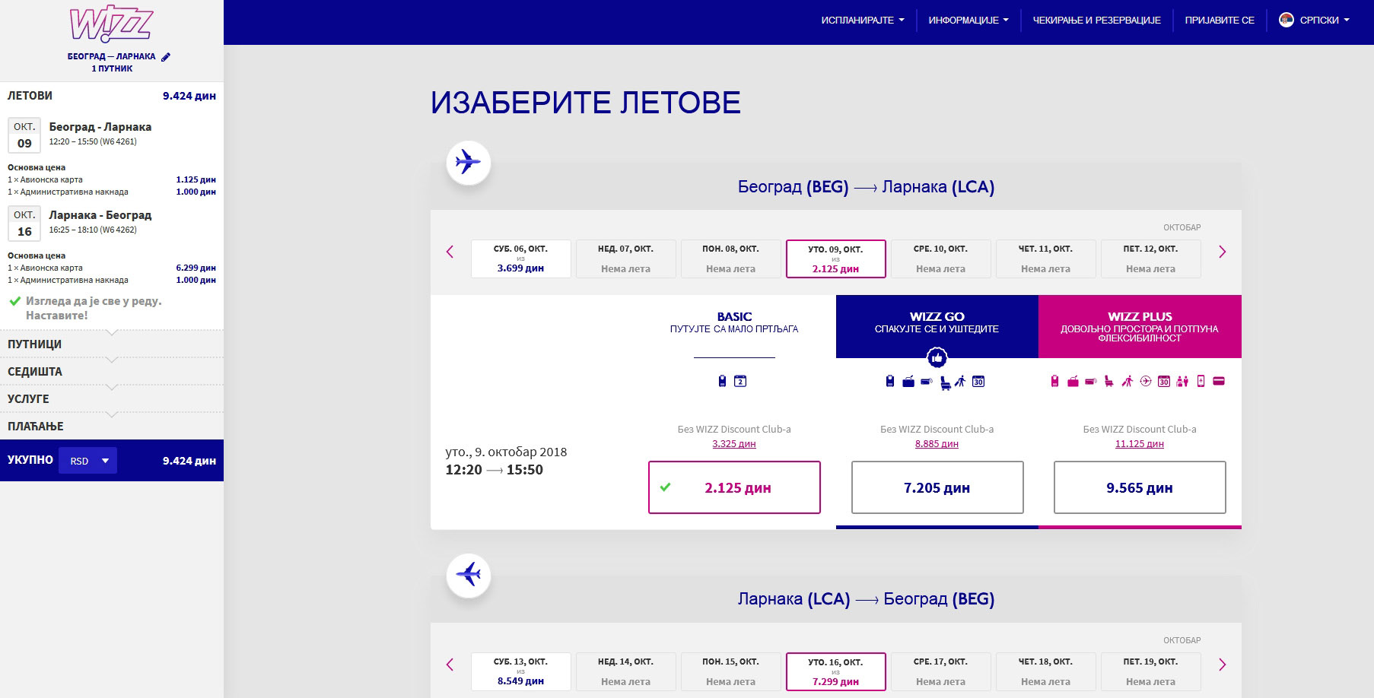Image resolution: width=1374 pixels, height=698 pixels.
Task: Open the ИНФОРМАЦИЈЕ dropdown menu
Action: [968, 21]
